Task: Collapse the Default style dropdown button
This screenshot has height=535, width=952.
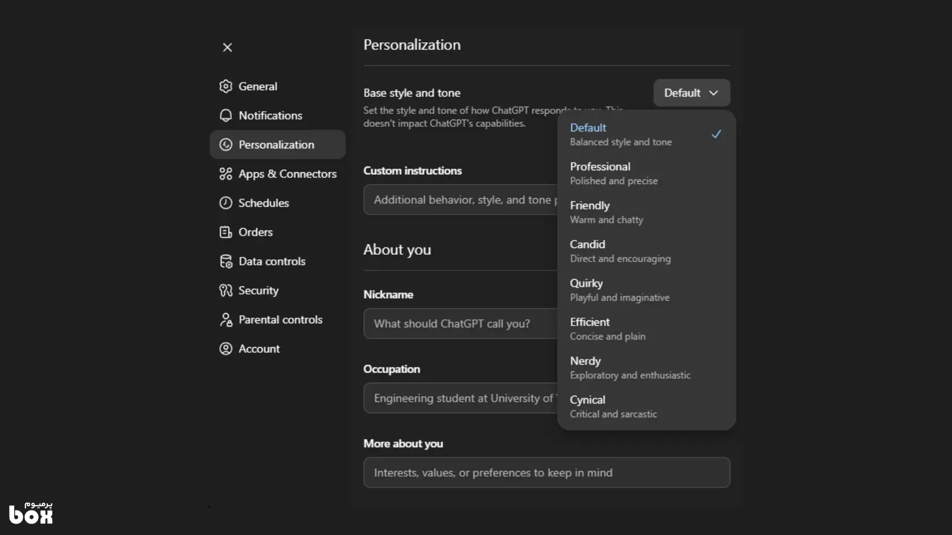Action: point(691,93)
